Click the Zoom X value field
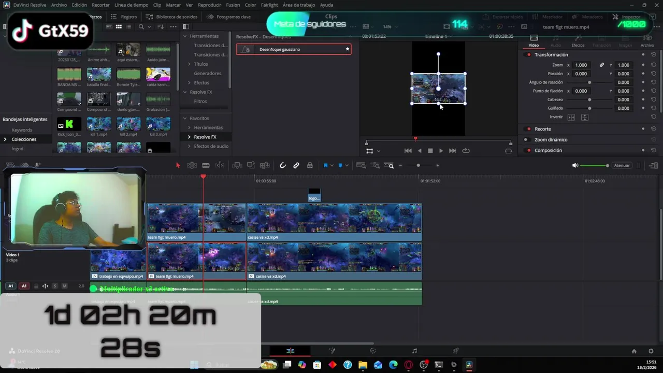Viewport: 663px width, 373px height. coord(581,65)
